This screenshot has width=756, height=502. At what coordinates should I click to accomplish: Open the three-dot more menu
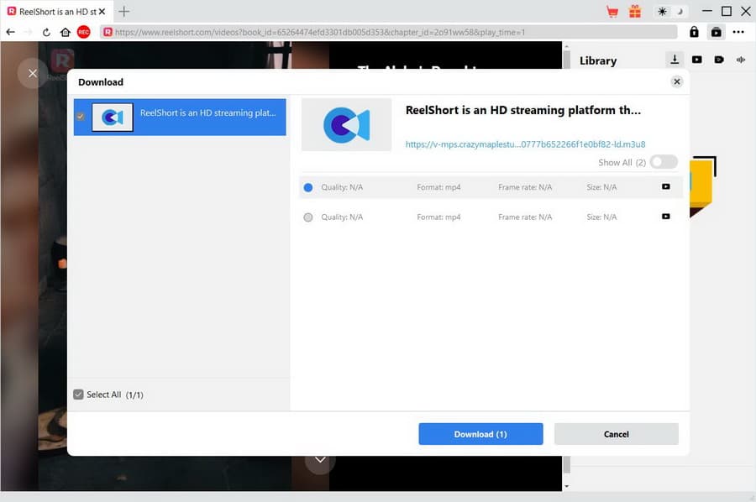[738, 32]
